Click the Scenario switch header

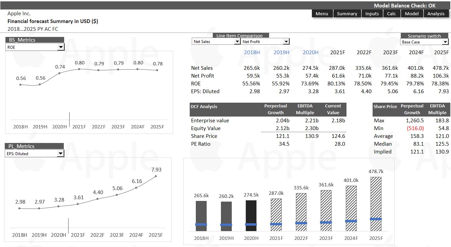pyautogui.click(x=424, y=36)
